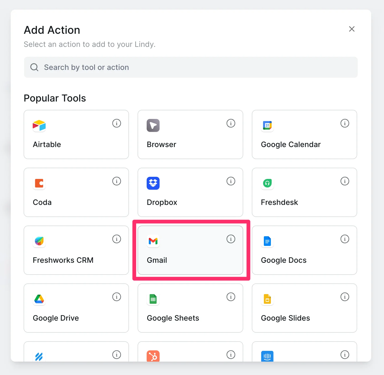The width and height of the screenshot is (384, 375).
Task: Open info for Airtable tool
Action: (x=117, y=123)
